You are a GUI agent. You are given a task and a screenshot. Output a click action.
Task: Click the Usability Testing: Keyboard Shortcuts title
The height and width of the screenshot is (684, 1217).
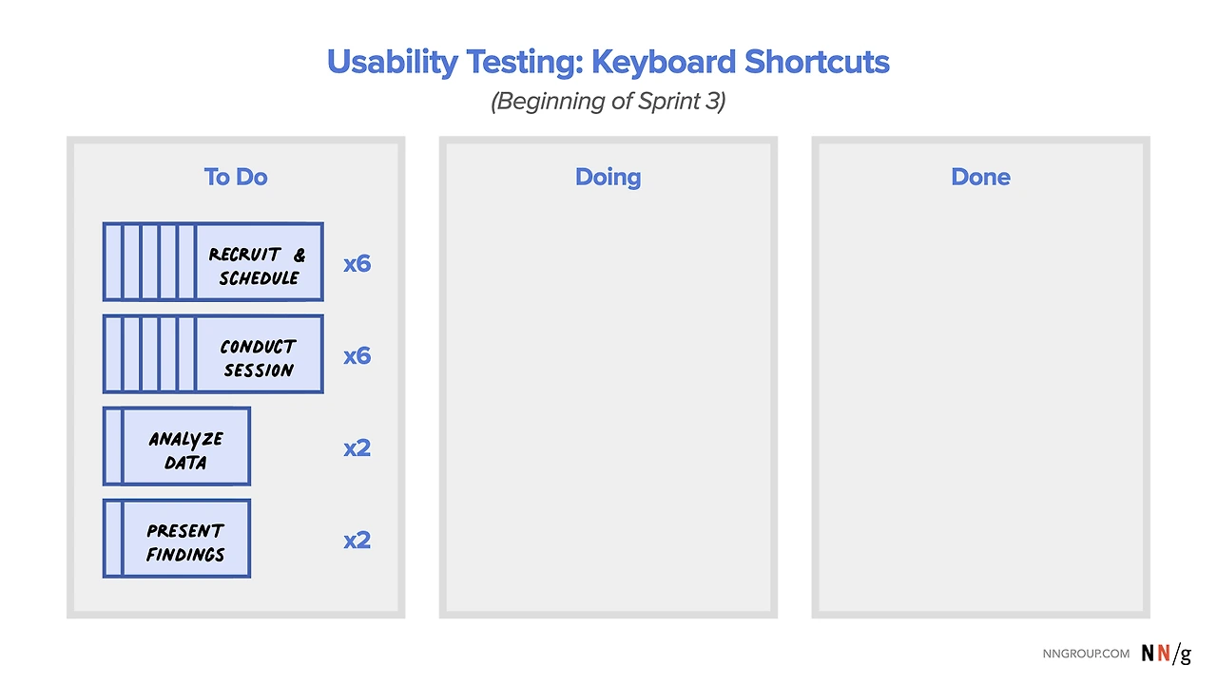(x=608, y=62)
